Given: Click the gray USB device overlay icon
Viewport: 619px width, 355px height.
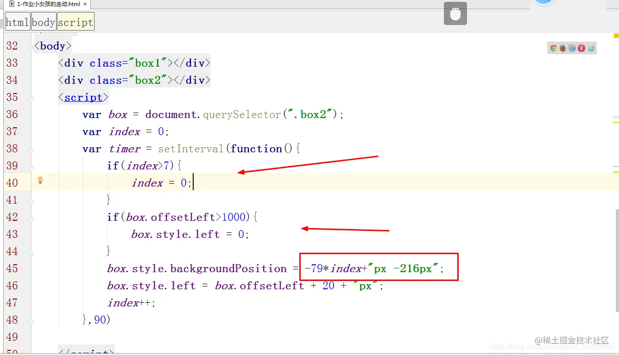Looking at the screenshot, I should (455, 13).
